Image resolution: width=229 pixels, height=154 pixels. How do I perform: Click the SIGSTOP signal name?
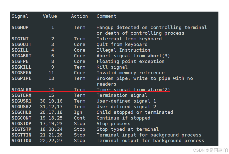coord(21,124)
